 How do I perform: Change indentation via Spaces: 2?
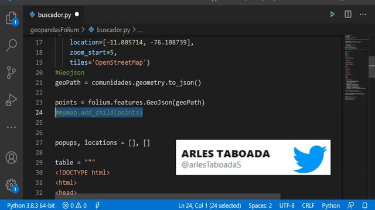pos(260,205)
